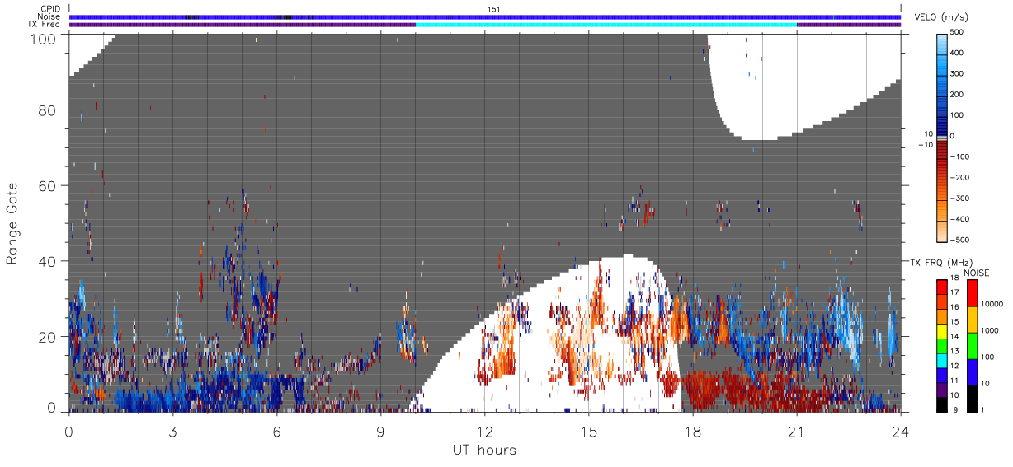Click the blue Noise strip above the plot
1013x467 pixels.
485,16
